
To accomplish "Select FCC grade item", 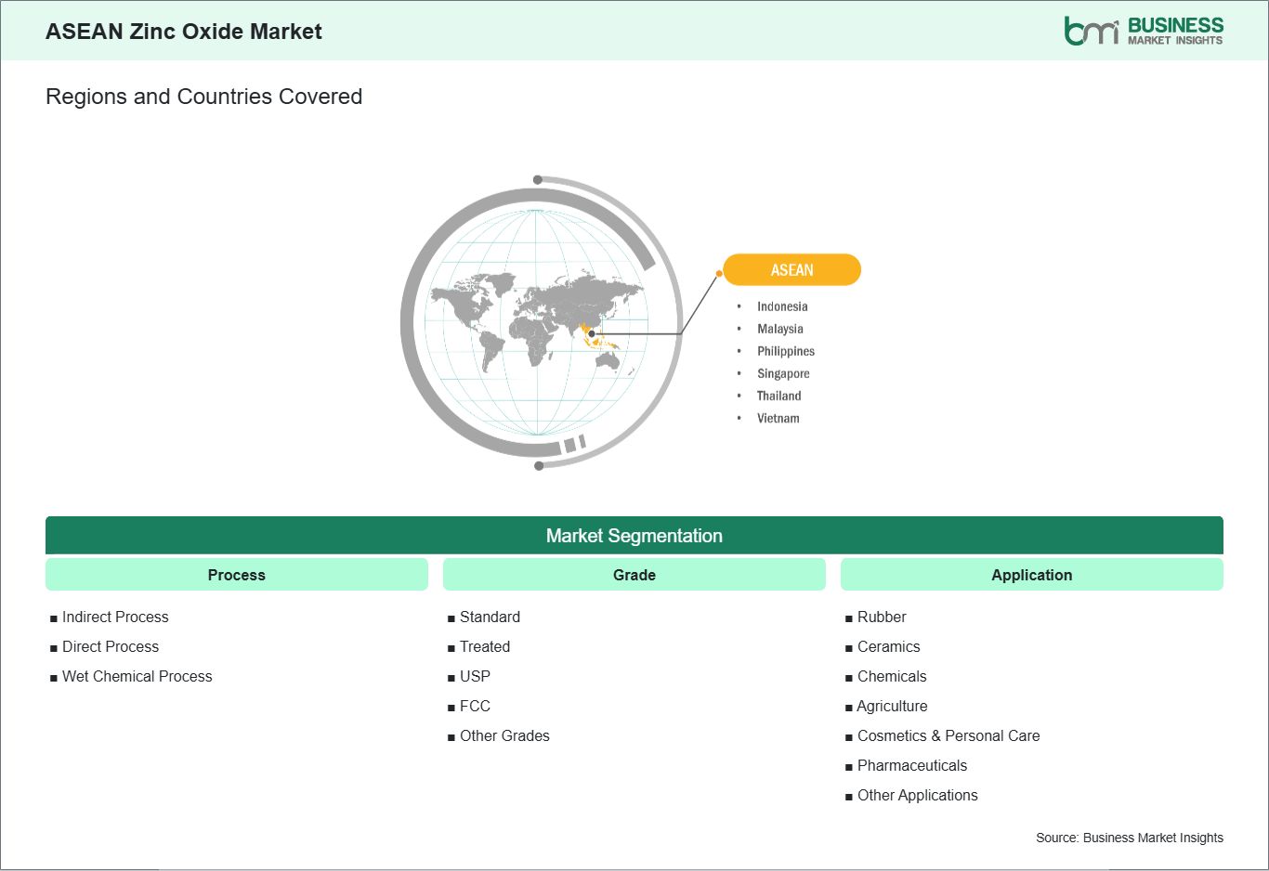I will pyautogui.click(x=475, y=706).
